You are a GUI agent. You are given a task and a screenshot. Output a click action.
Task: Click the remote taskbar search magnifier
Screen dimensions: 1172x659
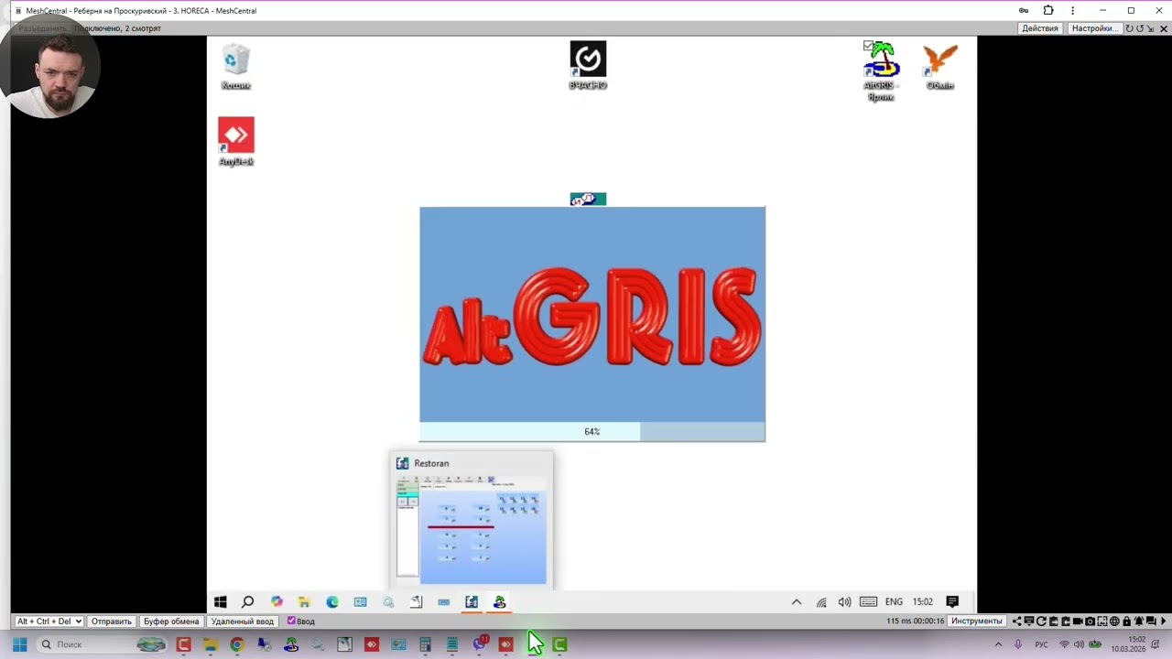[x=247, y=601]
